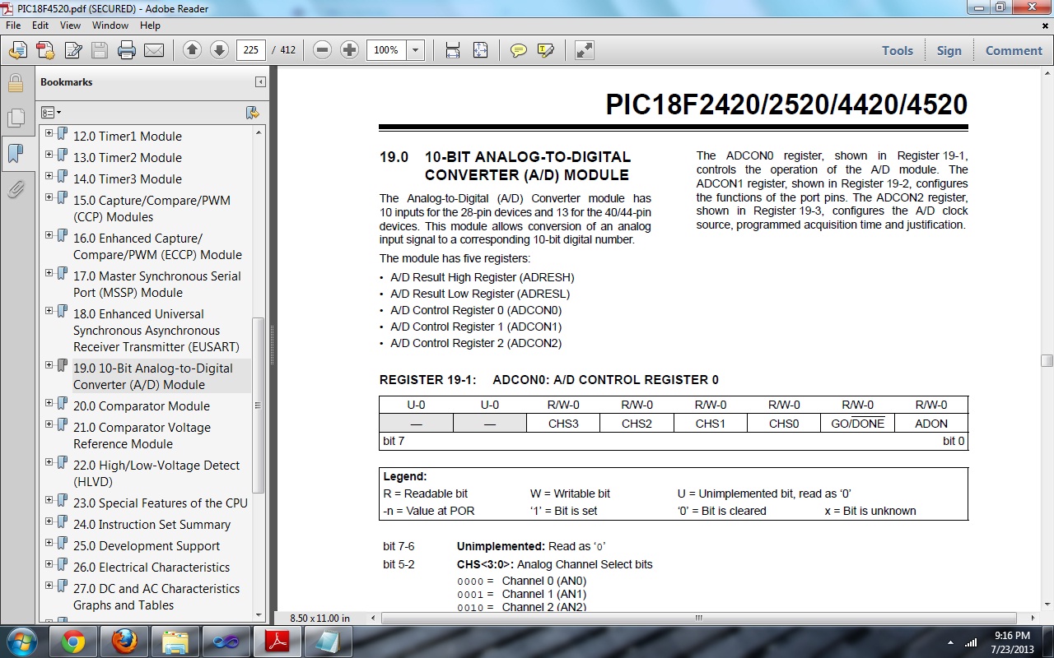Open the Window menu
Viewport: 1054px width, 658px height.
[110, 25]
